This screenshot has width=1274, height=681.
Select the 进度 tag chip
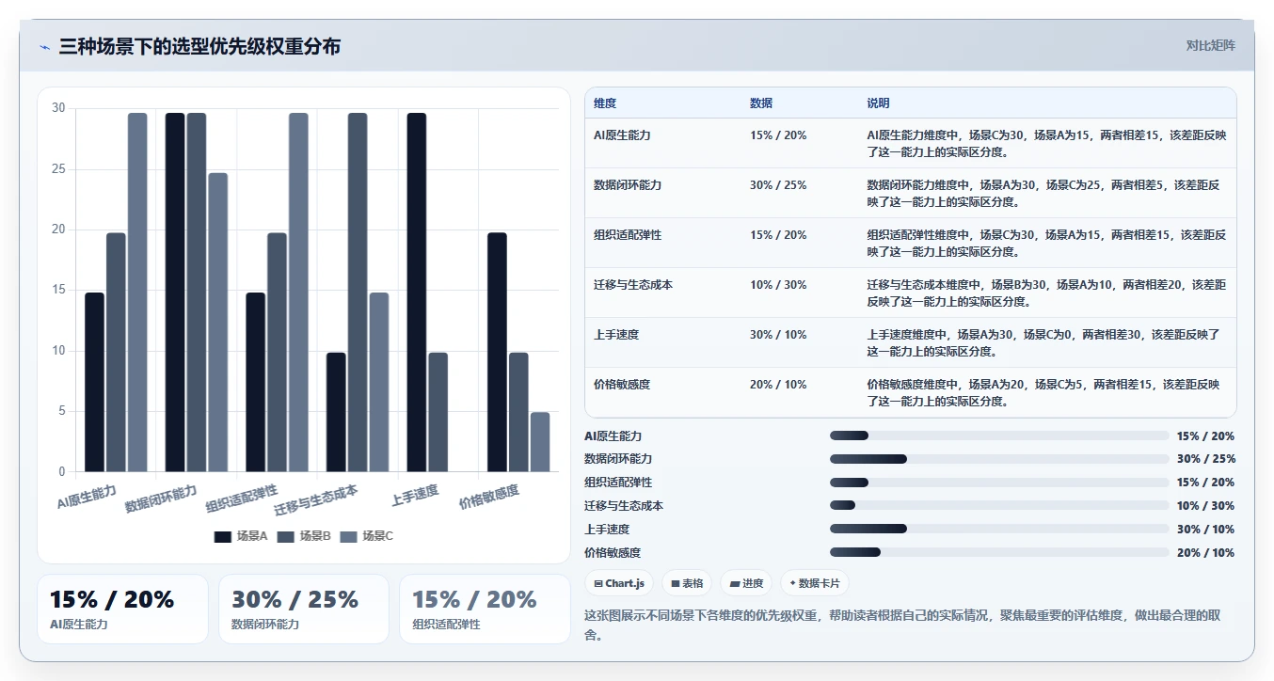pyautogui.click(x=746, y=583)
